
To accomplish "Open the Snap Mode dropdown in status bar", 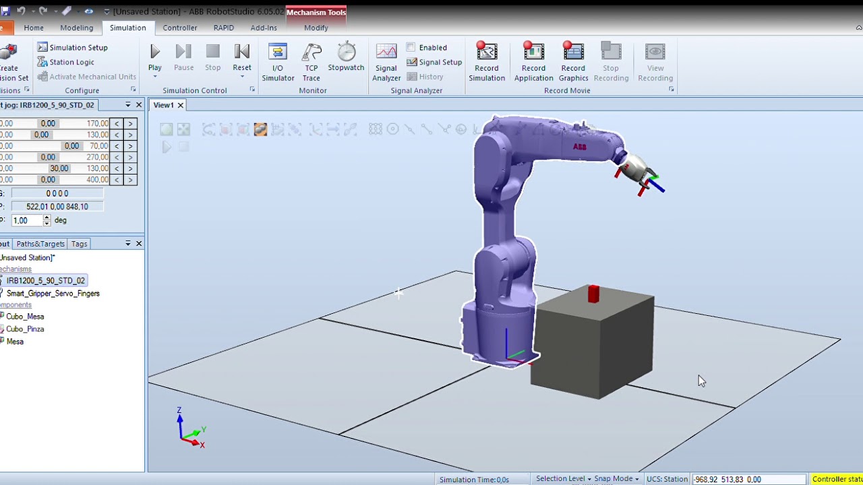I will pos(616,479).
